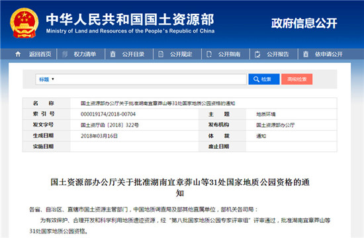Select 权力清单 navigation item

point(85,54)
